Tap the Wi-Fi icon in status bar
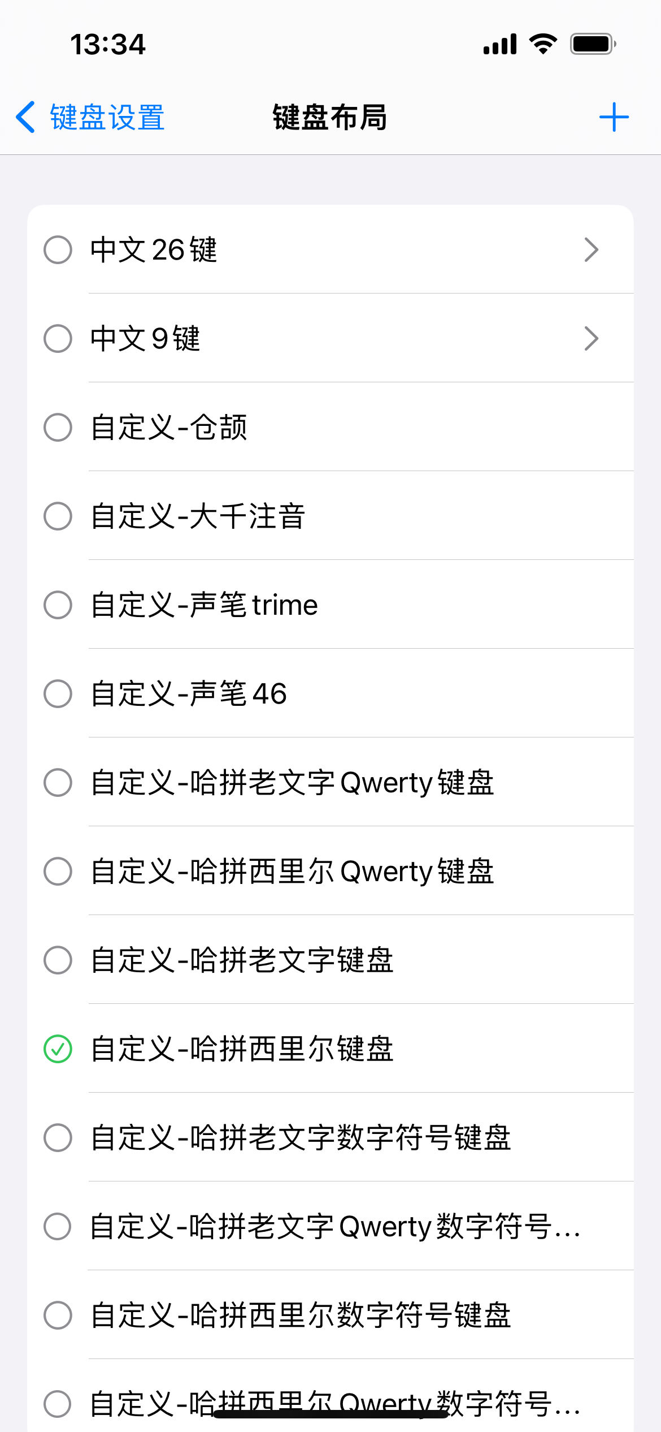The image size is (661, 1432). point(543,44)
